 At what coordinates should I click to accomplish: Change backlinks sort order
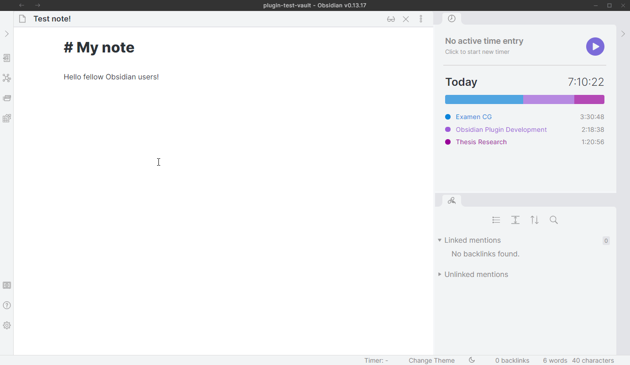tap(535, 220)
